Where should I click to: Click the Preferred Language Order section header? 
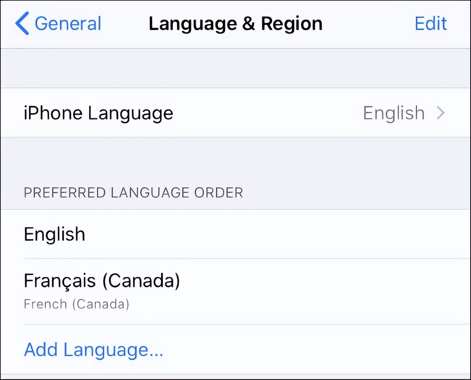pos(133,193)
